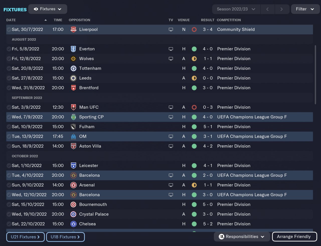
Task: Click the TV icon on Everton row
Action: click(x=171, y=49)
